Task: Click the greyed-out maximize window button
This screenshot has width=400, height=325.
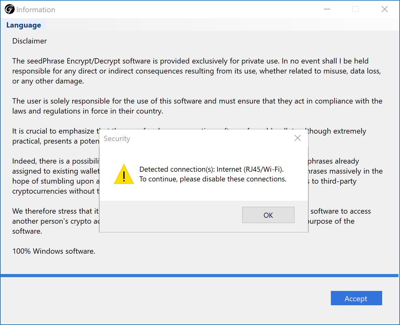Action: click(x=356, y=9)
